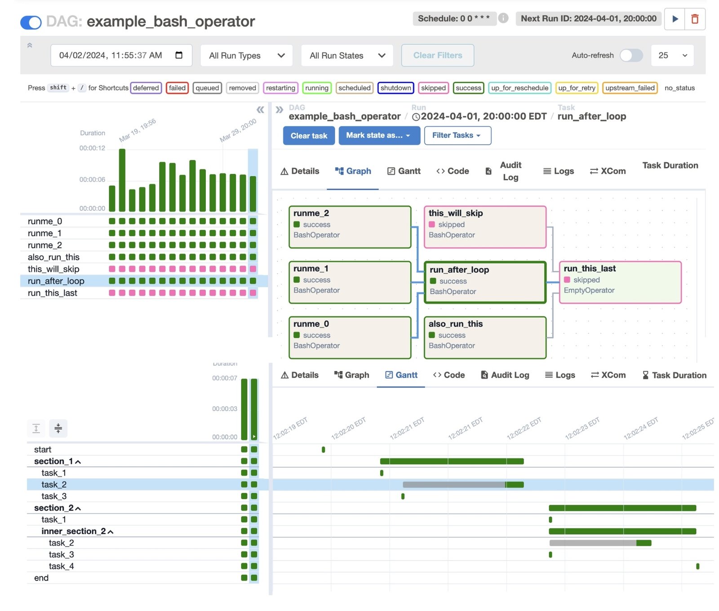Viewport: 719px width, 611px height.
Task: Open lower XCom tab
Action: (608, 375)
